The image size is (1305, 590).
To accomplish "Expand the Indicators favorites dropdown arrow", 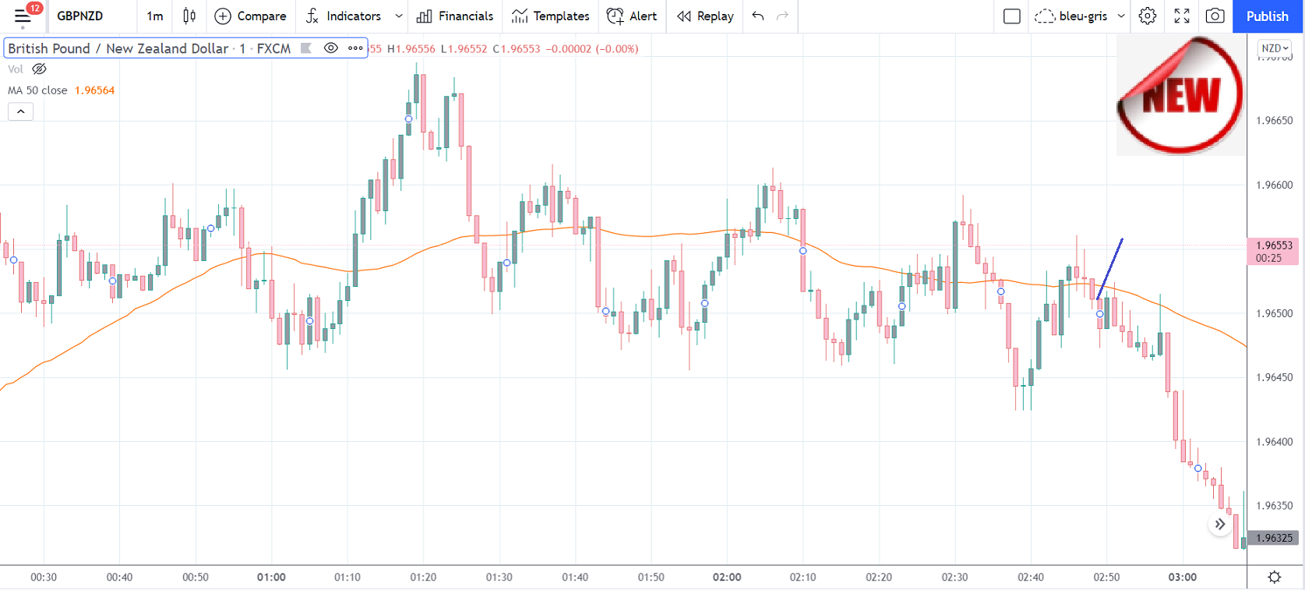I will [x=399, y=16].
